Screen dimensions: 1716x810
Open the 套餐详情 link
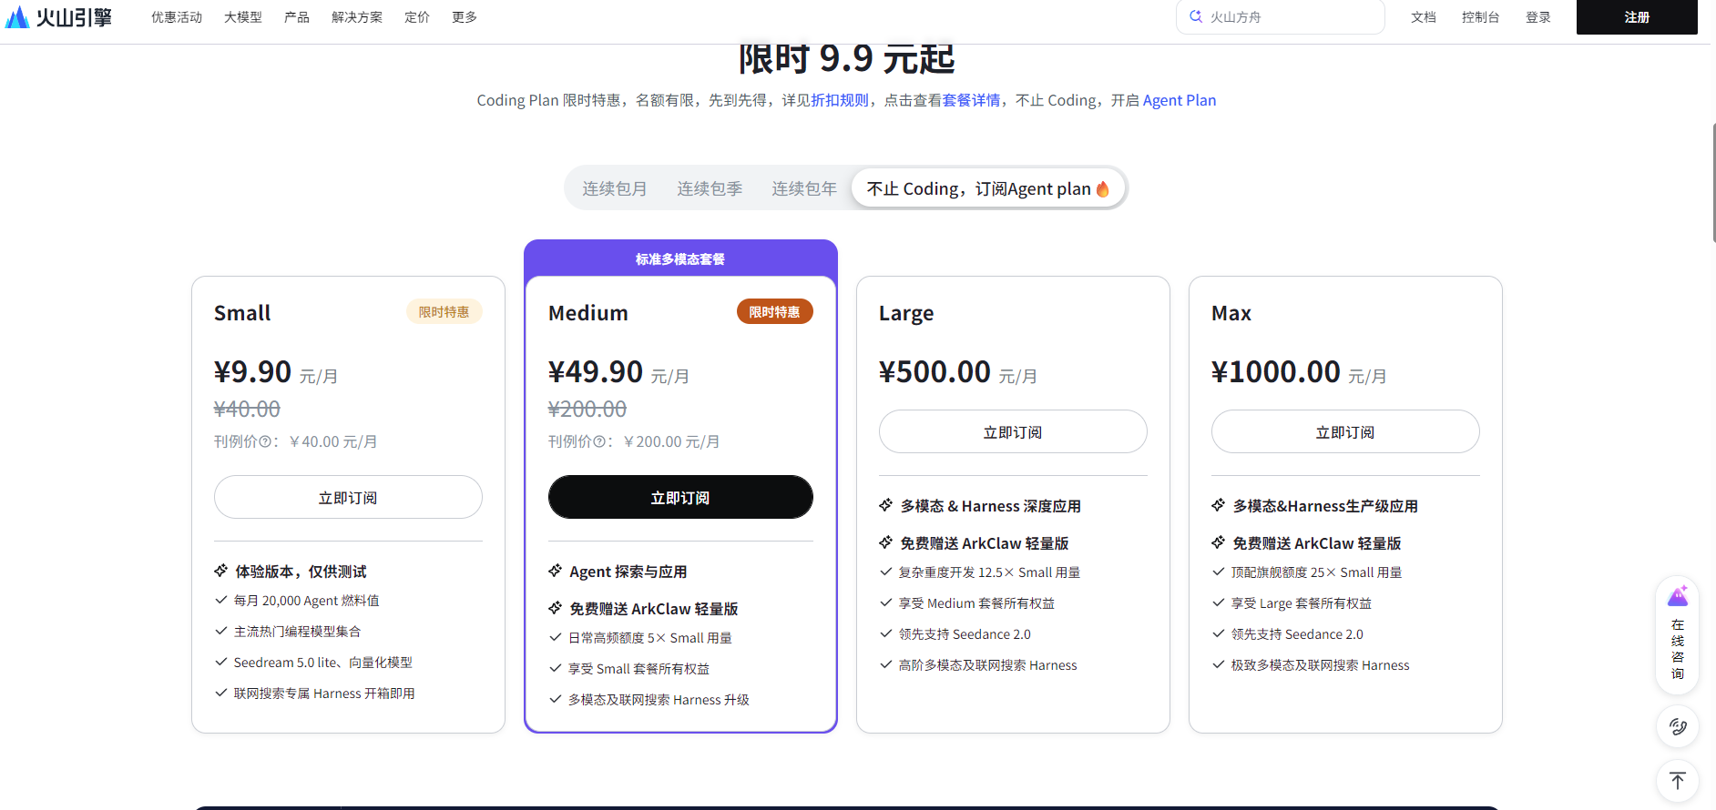971,100
